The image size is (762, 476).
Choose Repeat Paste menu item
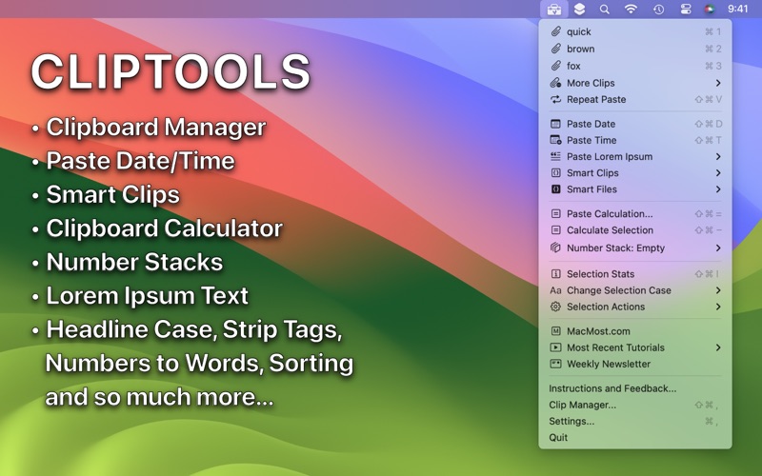pos(635,100)
